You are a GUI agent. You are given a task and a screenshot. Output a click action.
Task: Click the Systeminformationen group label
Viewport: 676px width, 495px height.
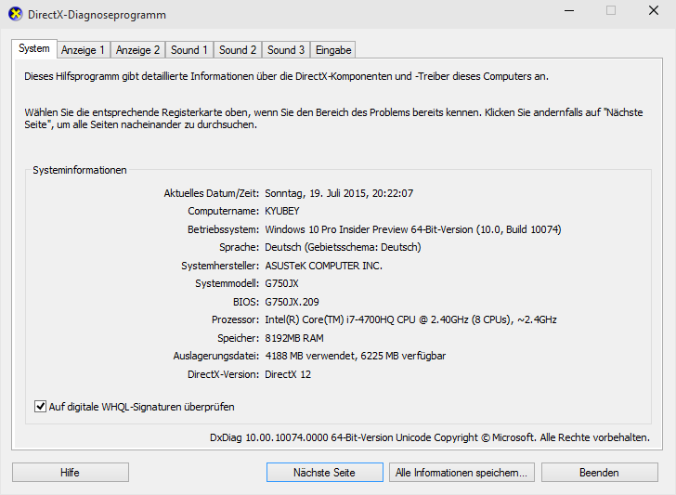80,171
